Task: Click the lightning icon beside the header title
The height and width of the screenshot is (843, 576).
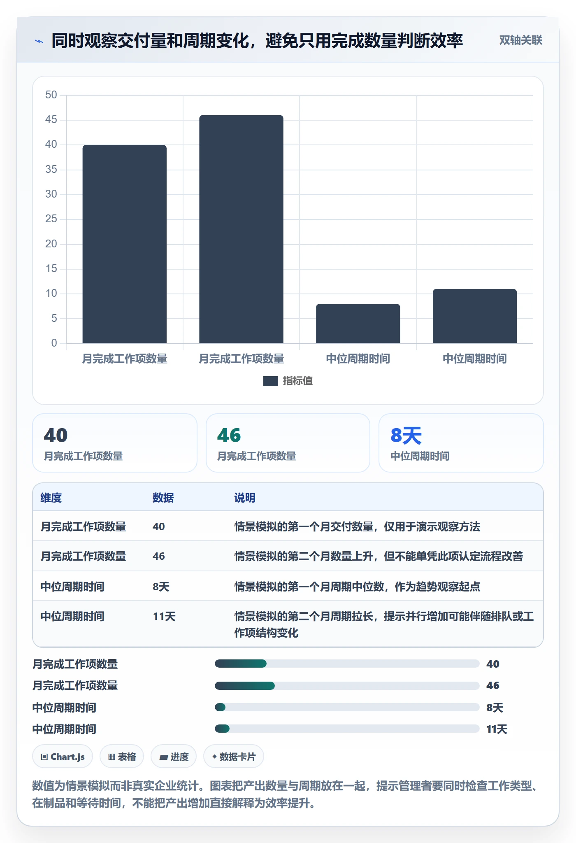Action: [39, 41]
